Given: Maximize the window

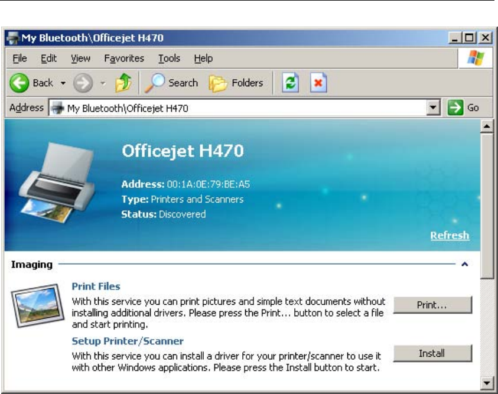Looking at the screenshot, I should click(470, 38).
